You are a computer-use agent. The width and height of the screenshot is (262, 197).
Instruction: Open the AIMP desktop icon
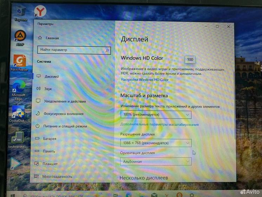coord(20,37)
